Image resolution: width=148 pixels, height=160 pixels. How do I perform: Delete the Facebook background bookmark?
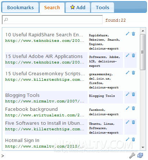tap(133, 108)
